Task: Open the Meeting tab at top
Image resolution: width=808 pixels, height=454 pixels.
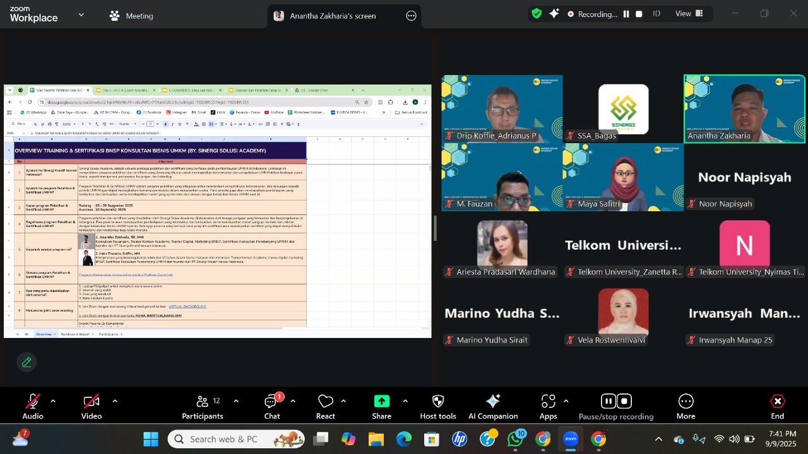Action: pos(131,16)
